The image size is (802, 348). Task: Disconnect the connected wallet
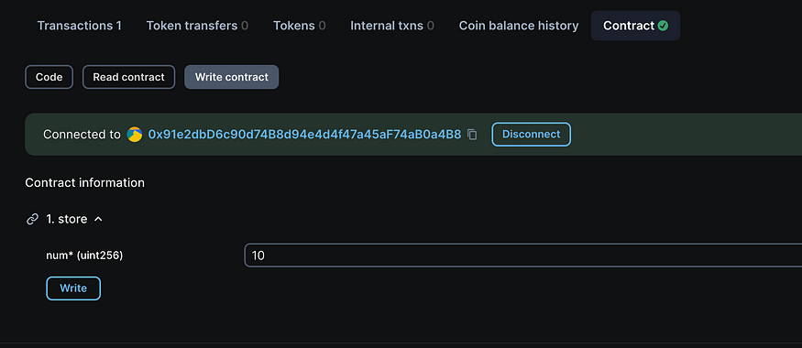click(531, 135)
